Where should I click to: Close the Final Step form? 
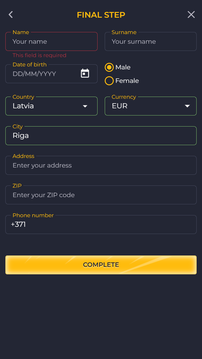pos(191,15)
